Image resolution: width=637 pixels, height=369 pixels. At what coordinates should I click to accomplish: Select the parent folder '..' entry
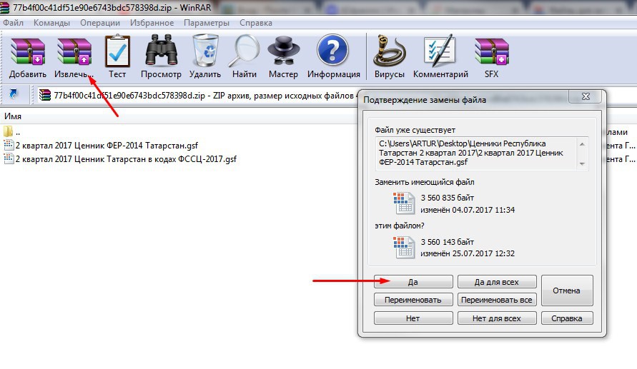[11, 132]
